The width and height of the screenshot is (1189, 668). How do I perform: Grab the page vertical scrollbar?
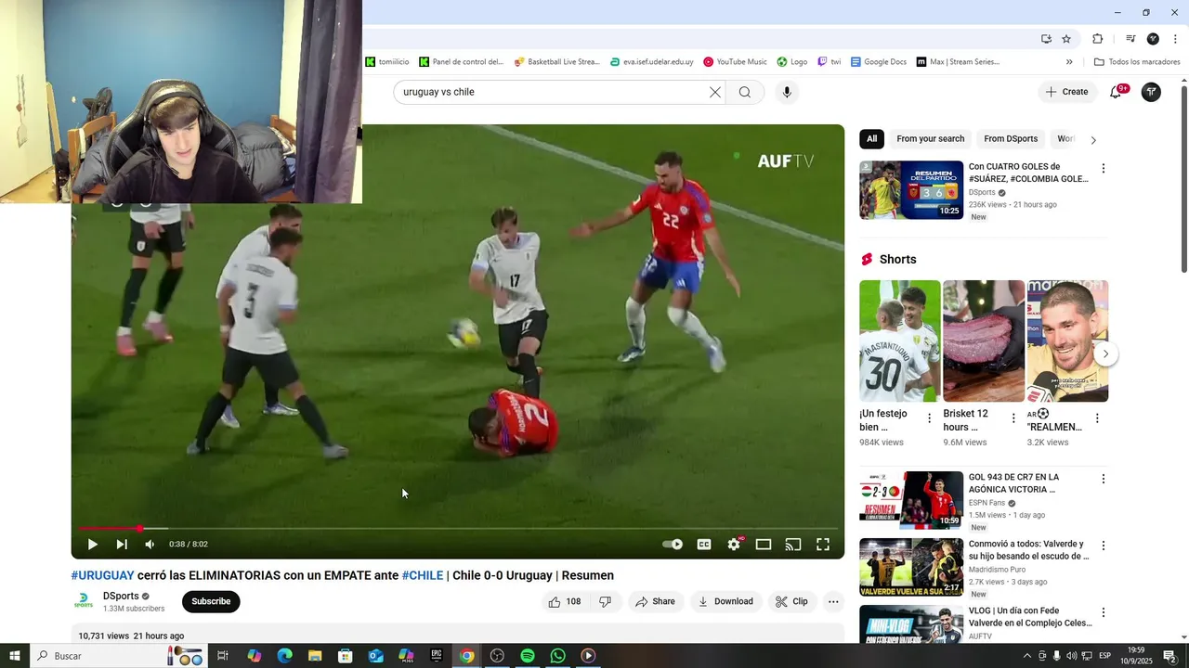tap(1183, 179)
